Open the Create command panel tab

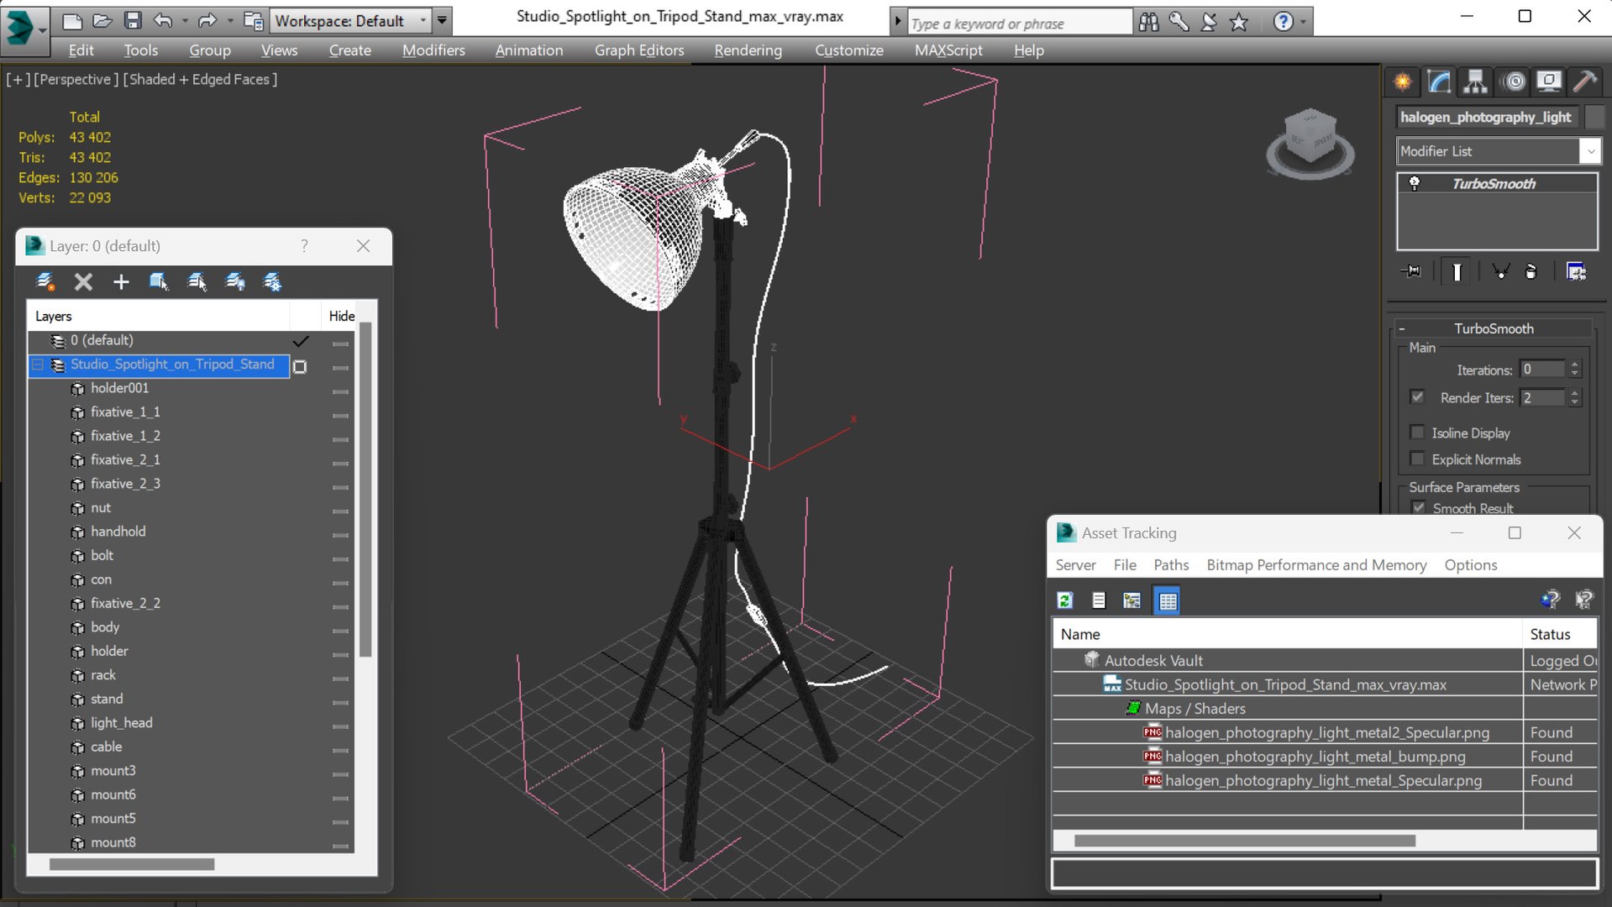[x=1403, y=81]
